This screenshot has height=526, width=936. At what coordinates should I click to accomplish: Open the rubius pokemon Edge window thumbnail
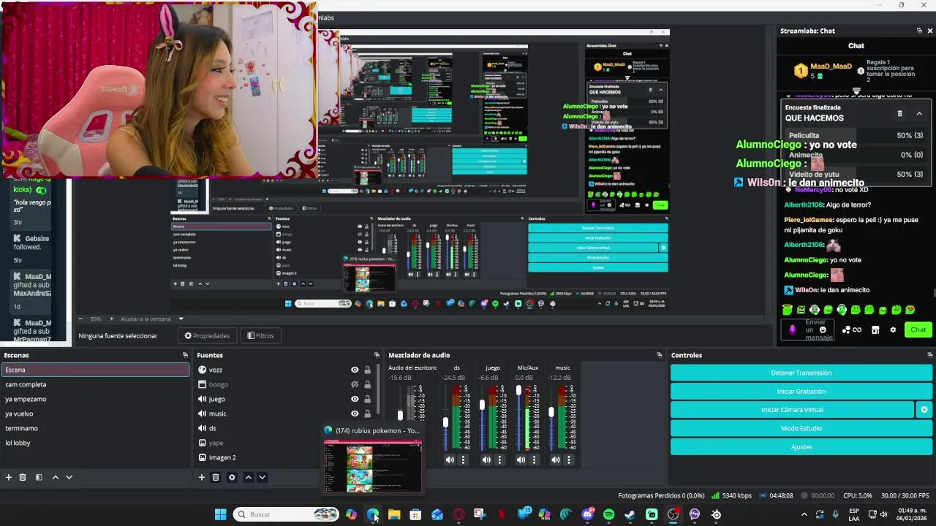[x=373, y=459]
